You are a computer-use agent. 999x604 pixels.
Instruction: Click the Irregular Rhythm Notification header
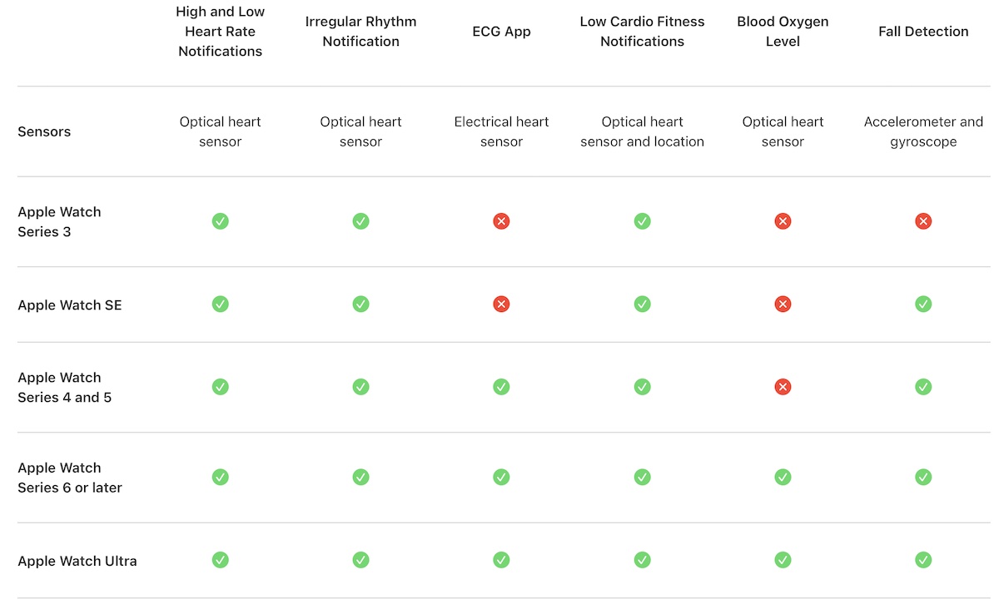pyautogui.click(x=360, y=32)
